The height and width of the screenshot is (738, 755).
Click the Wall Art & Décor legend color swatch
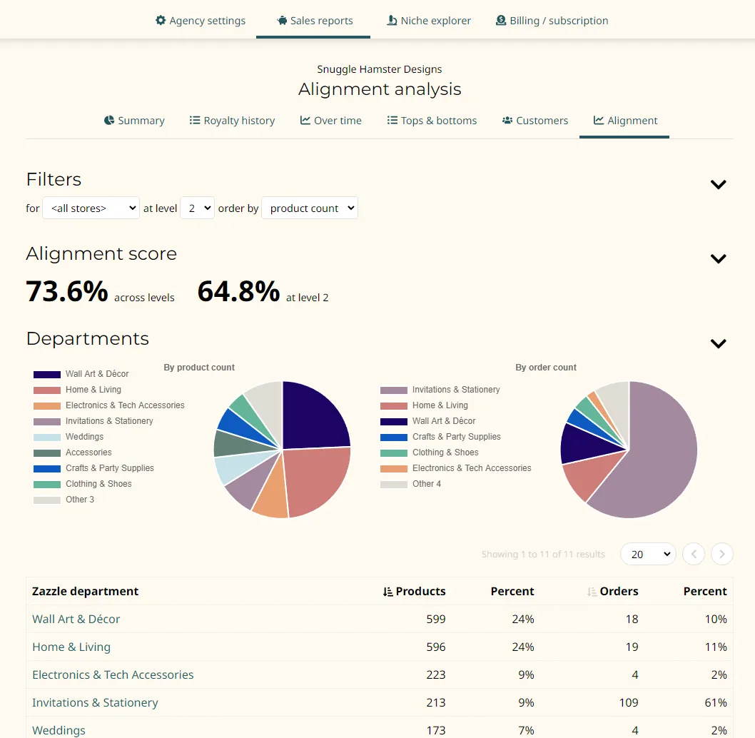(47, 374)
